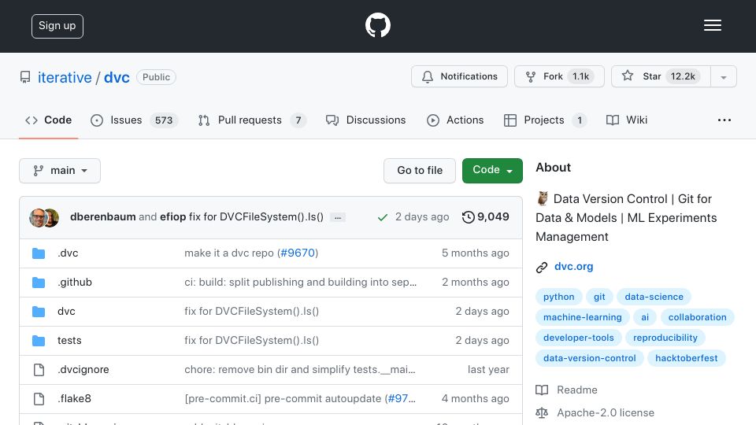Open the Discussions tab
The image size is (756, 425).
pos(366,120)
